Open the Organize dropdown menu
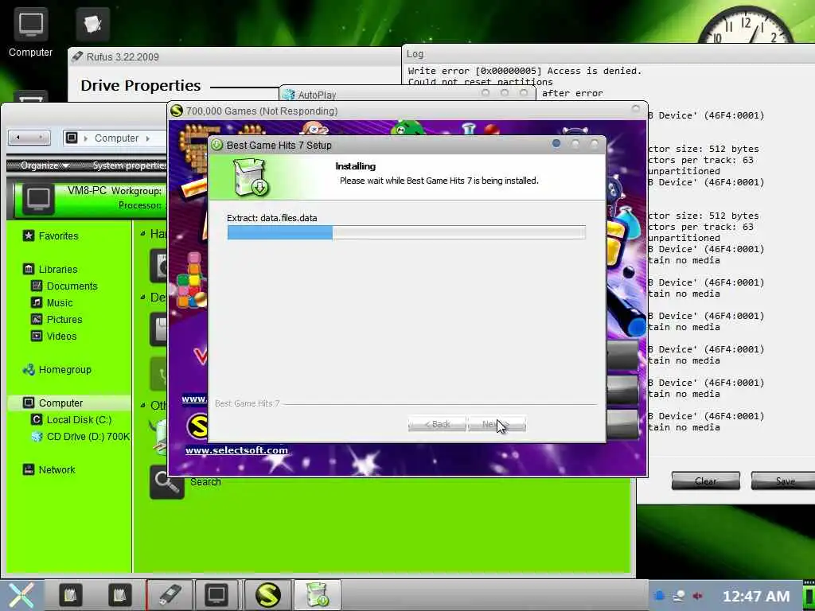The width and height of the screenshot is (815, 611). pos(45,165)
